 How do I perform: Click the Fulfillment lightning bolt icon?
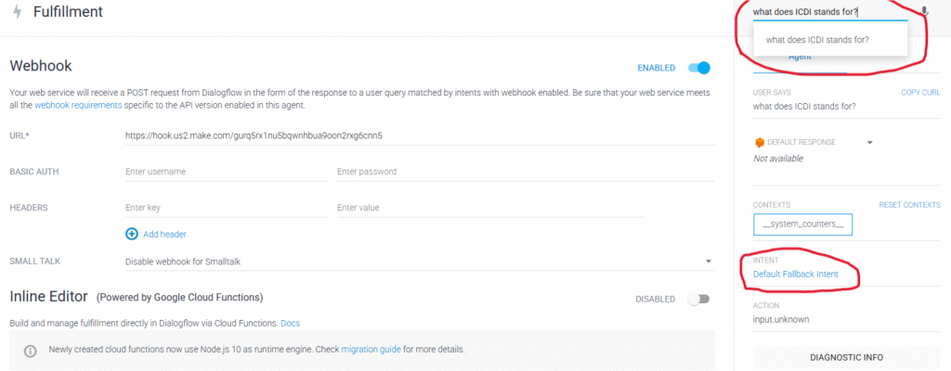click(17, 12)
